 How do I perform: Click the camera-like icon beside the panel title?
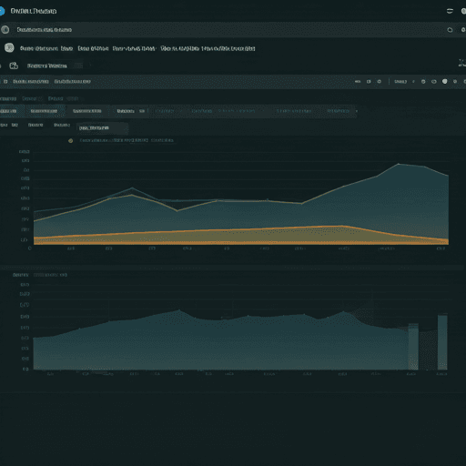pos(14,66)
